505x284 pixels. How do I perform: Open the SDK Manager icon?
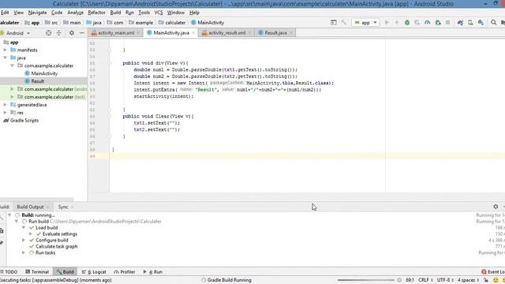[481, 23]
